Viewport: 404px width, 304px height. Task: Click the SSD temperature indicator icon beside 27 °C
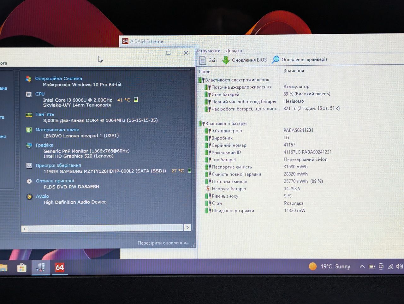[x=189, y=170]
